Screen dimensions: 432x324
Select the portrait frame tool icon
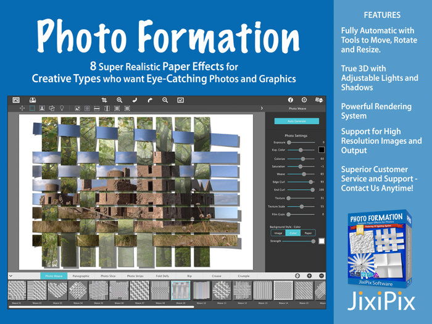click(42, 108)
